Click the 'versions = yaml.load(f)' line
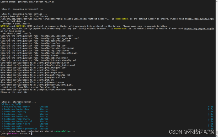Viewport: 218px width, 137px height. pyautogui.click(x=17, y=33)
